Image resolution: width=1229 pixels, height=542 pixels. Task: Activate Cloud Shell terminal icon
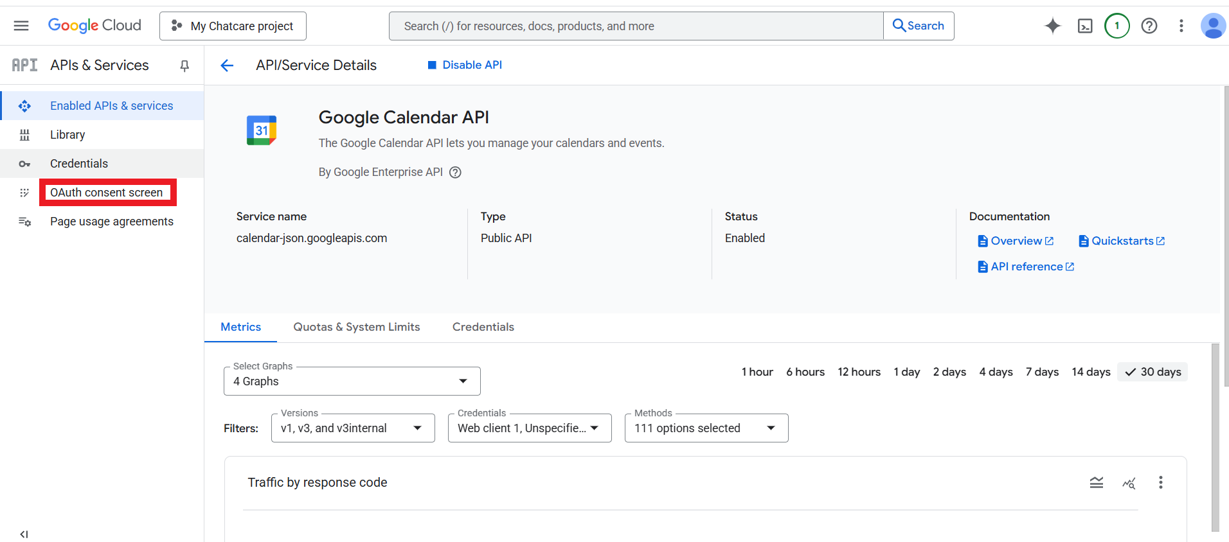[x=1085, y=26]
